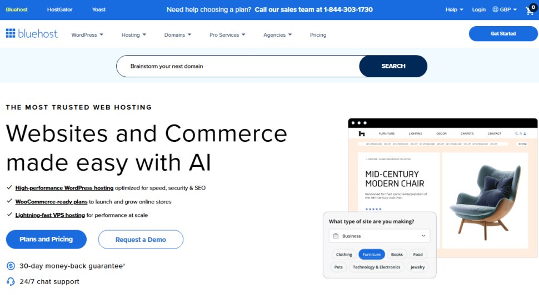Select the Jewelry category chip
Image resolution: width=539 pixels, height=303 pixels.
click(x=418, y=267)
